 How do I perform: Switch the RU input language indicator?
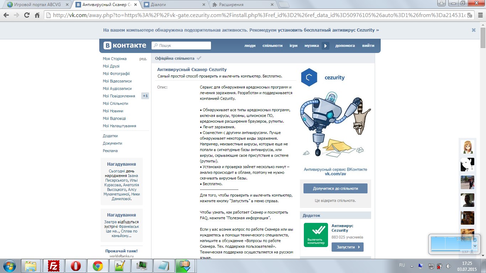tap(402, 265)
